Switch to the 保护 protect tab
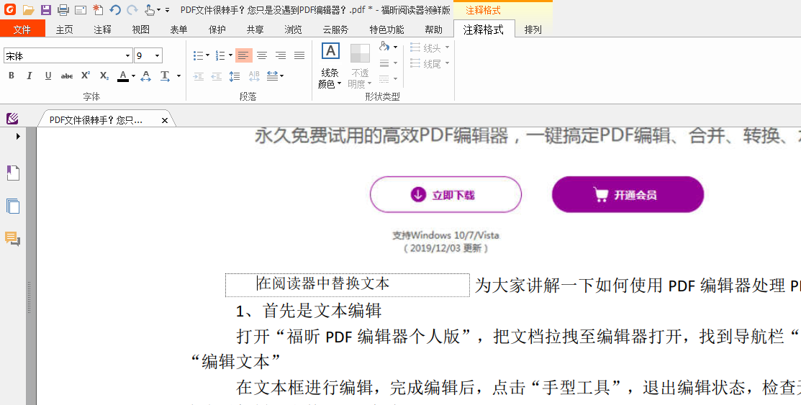The image size is (801, 405). click(217, 29)
